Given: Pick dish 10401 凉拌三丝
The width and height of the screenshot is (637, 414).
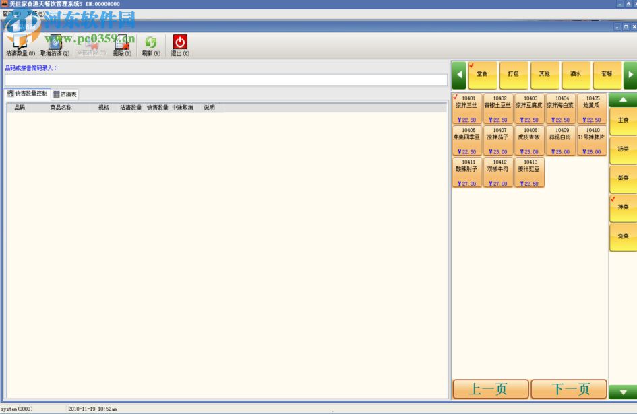Looking at the screenshot, I should [467, 109].
